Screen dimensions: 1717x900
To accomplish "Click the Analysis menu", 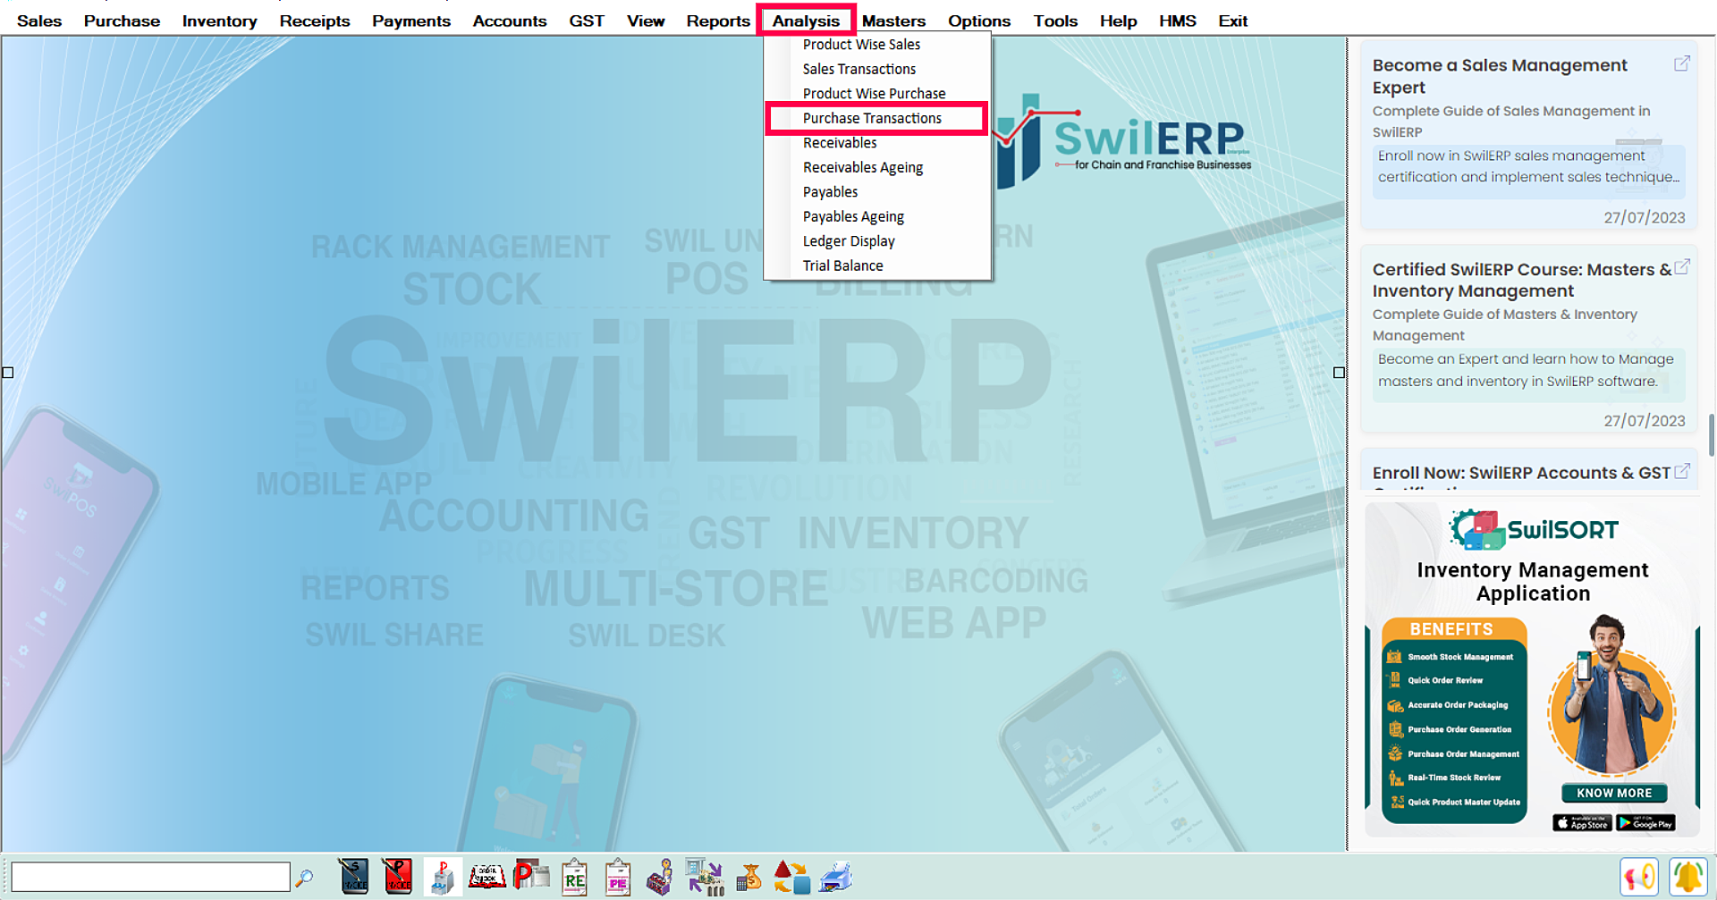I will click(806, 21).
